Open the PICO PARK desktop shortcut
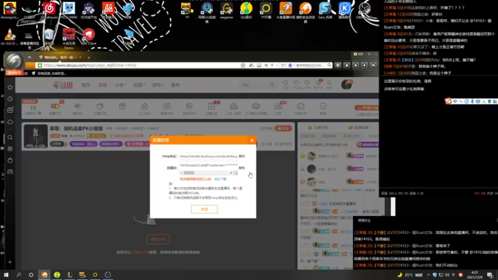Screen dimensions: 498x280 [69, 10]
